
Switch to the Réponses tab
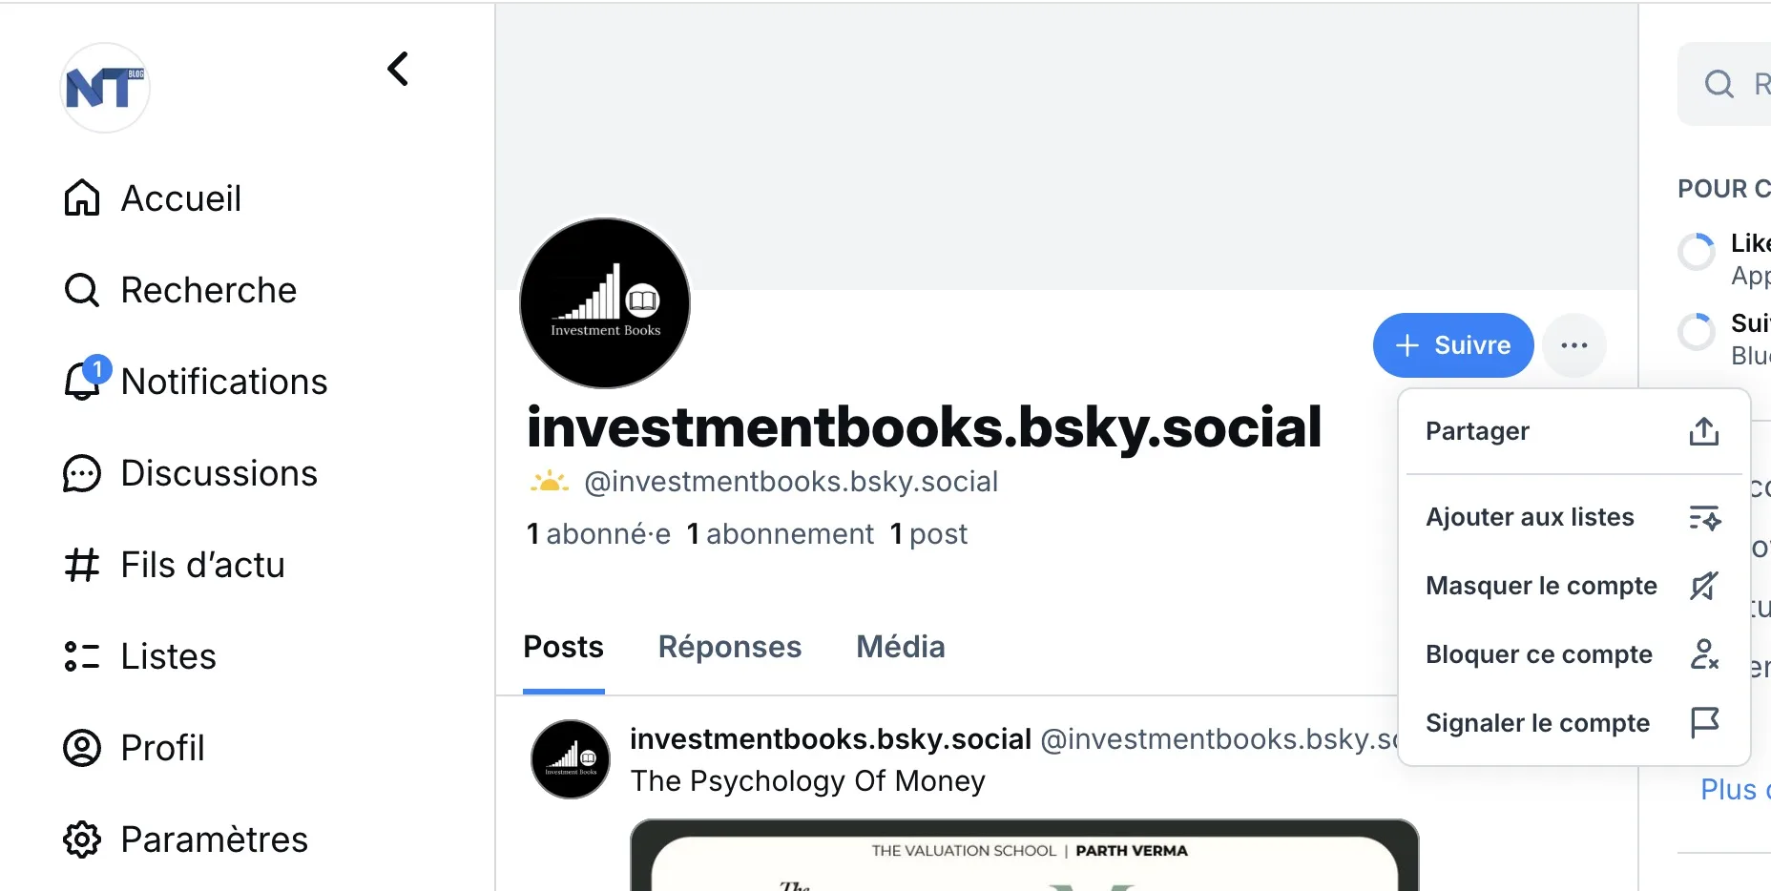[730, 647]
